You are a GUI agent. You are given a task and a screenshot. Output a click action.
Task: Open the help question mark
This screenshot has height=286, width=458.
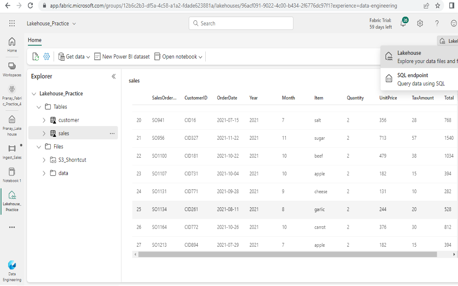click(437, 23)
